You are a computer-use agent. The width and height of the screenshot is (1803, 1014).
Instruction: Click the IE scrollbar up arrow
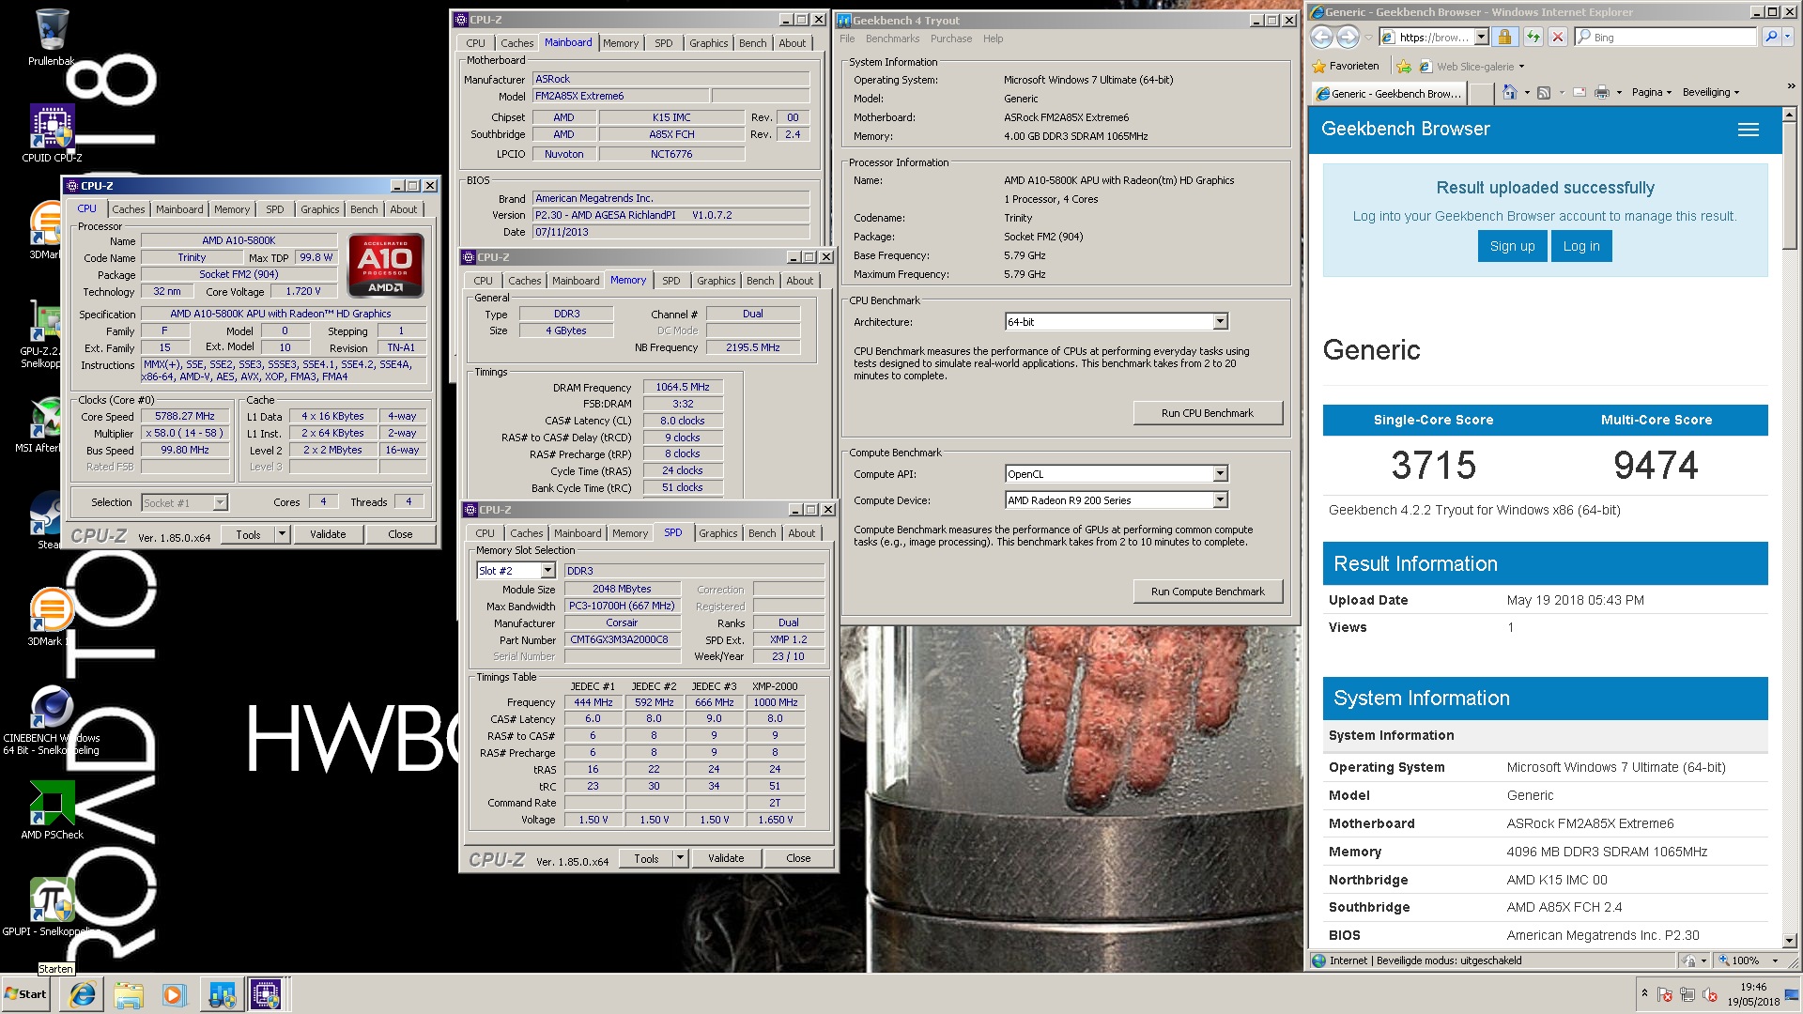click(x=1788, y=113)
